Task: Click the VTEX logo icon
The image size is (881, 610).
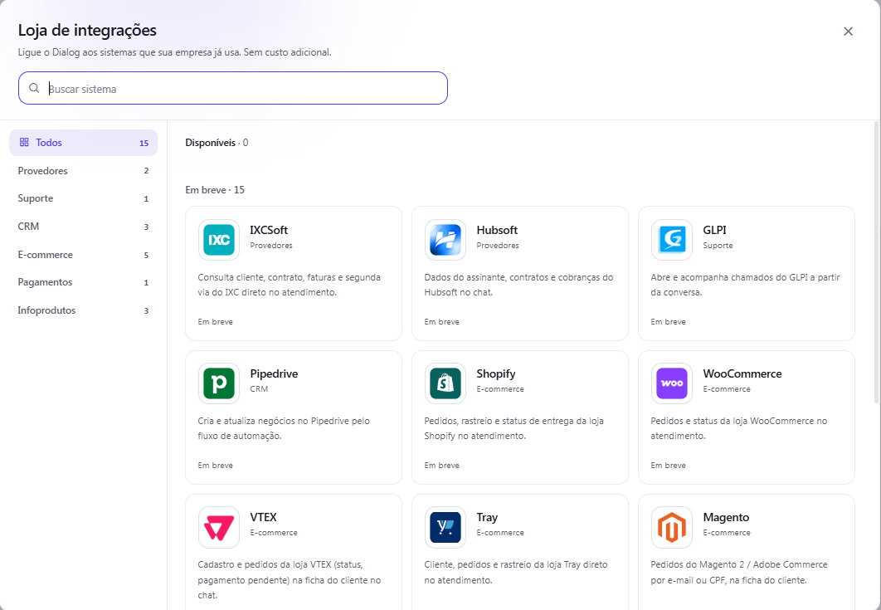Action: pos(218,527)
